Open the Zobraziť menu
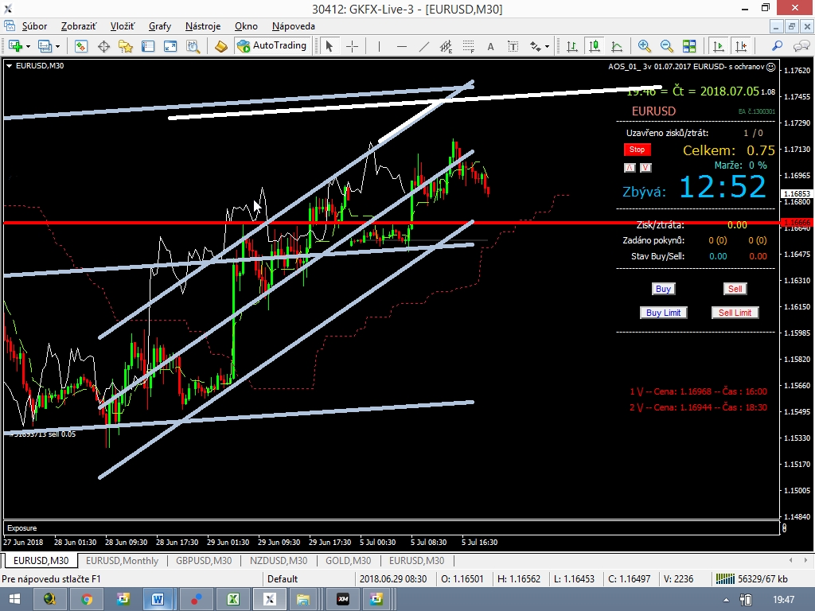Viewport: 815px width, 611px height. (x=79, y=26)
